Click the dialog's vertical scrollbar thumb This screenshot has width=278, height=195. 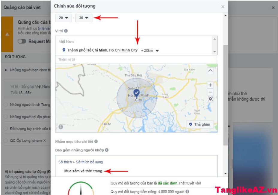(x=225, y=95)
